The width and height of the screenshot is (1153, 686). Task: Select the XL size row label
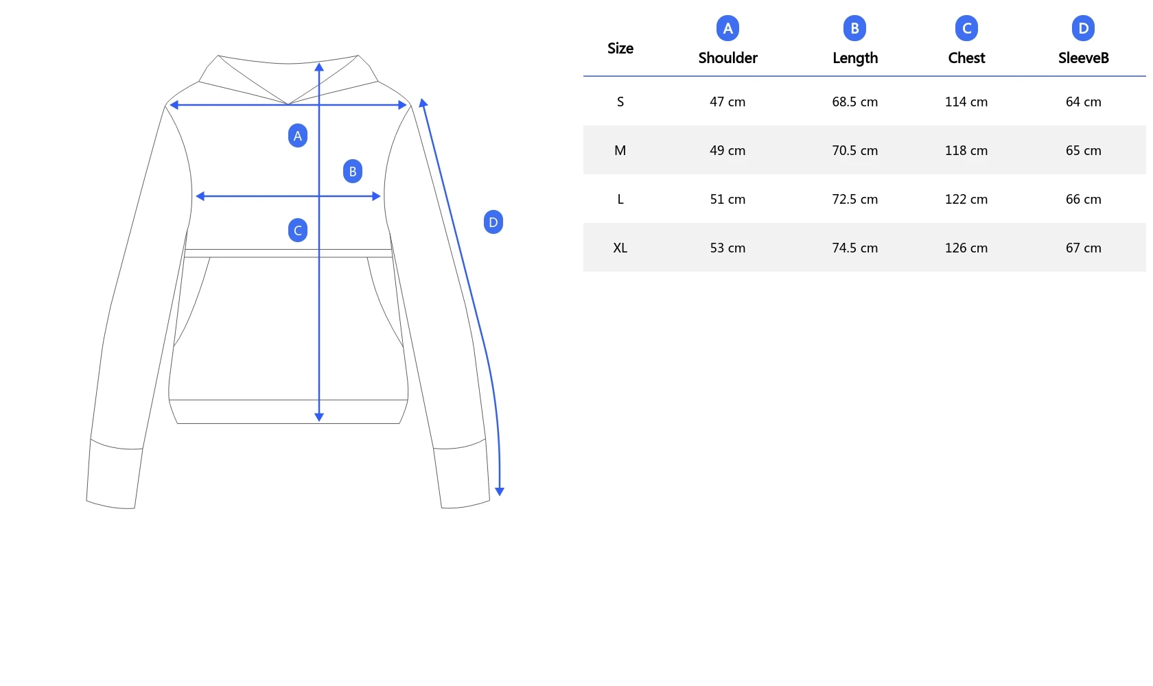click(620, 248)
